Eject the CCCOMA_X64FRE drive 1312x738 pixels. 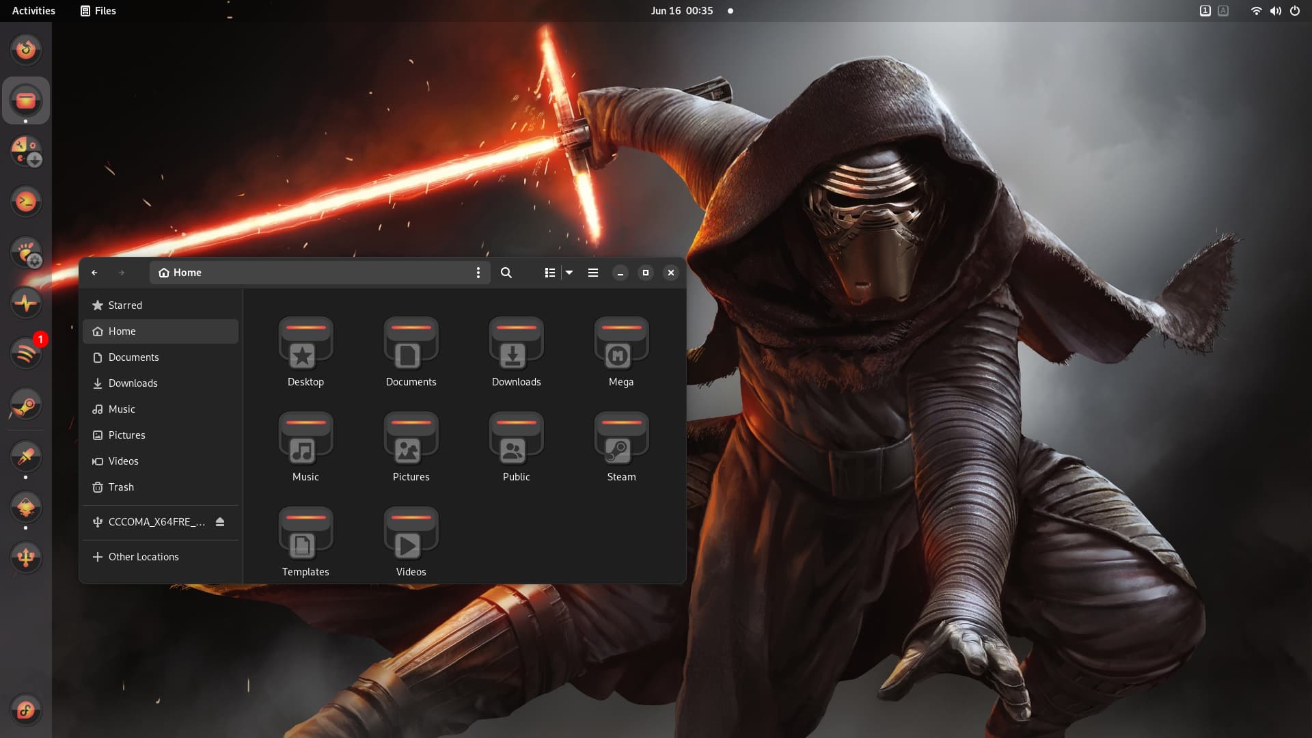220,522
